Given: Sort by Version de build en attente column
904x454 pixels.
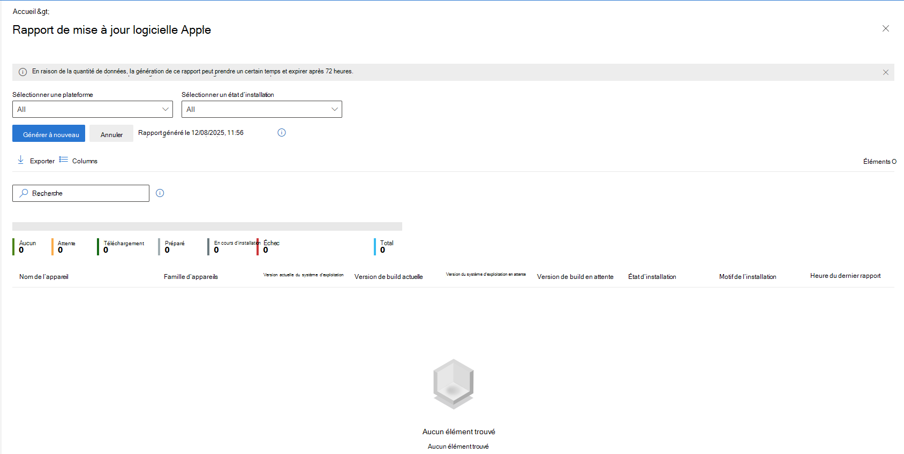Looking at the screenshot, I should (575, 277).
